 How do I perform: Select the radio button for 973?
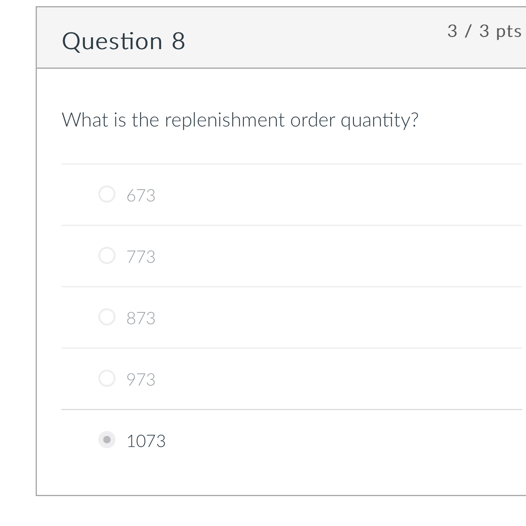[107, 378]
